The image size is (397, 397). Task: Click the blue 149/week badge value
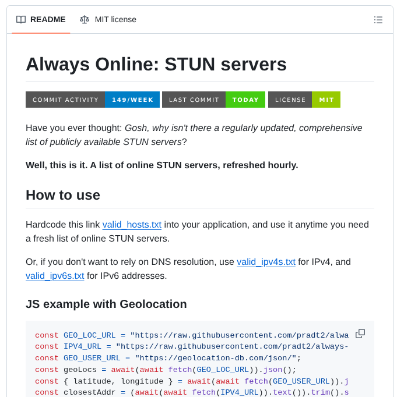(132, 100)
